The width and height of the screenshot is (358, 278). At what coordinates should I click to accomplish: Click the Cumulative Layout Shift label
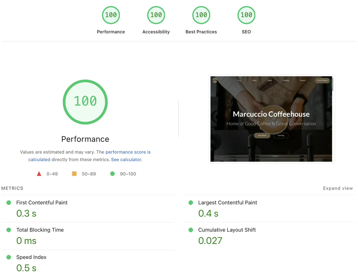point(227,230)
